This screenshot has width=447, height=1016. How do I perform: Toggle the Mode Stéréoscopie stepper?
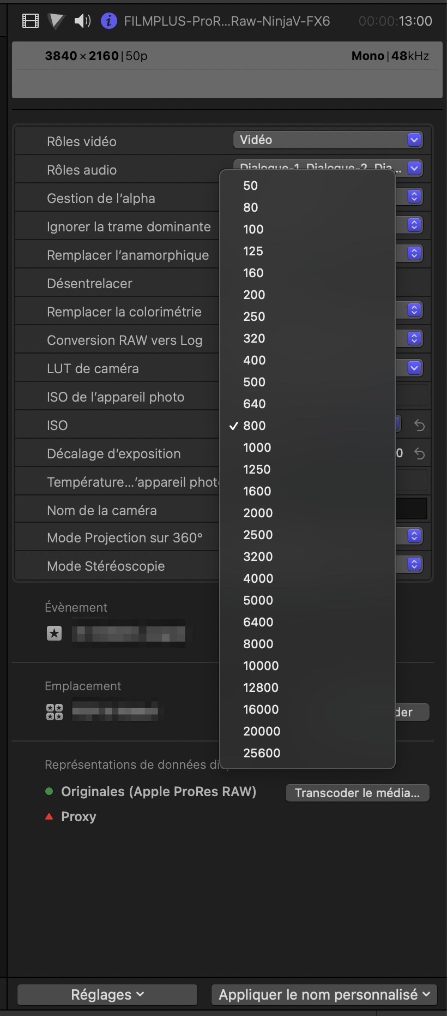(414, 564)
